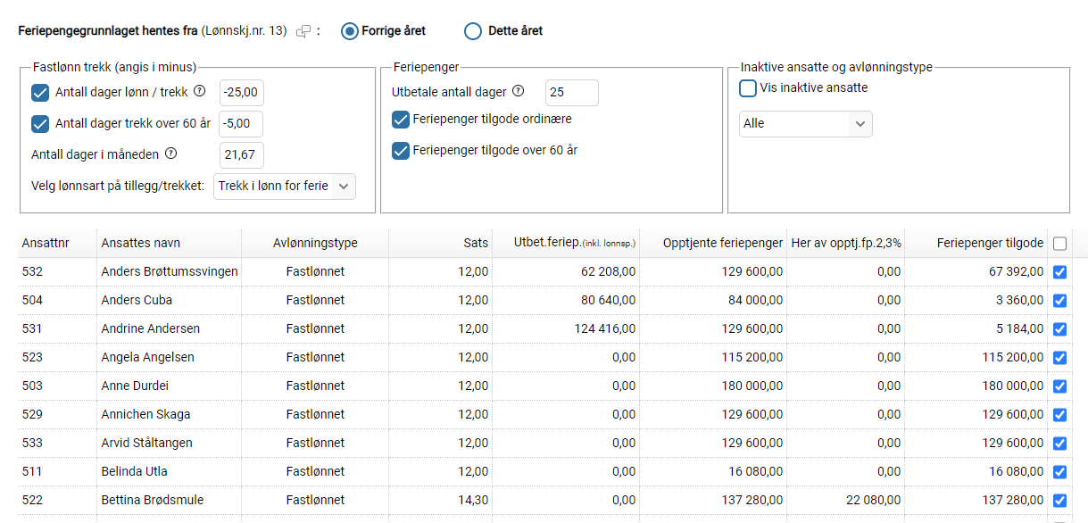Viewport: 1088px width, 523px height.
Task: Click Ansattnr cell 504
Action: click(x=57, y=300)
